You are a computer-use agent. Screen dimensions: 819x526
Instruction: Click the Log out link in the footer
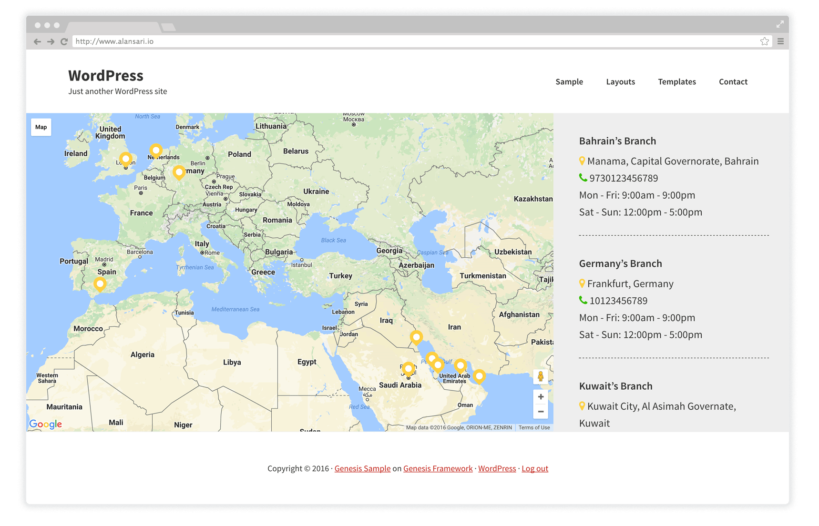click(534, 468)
